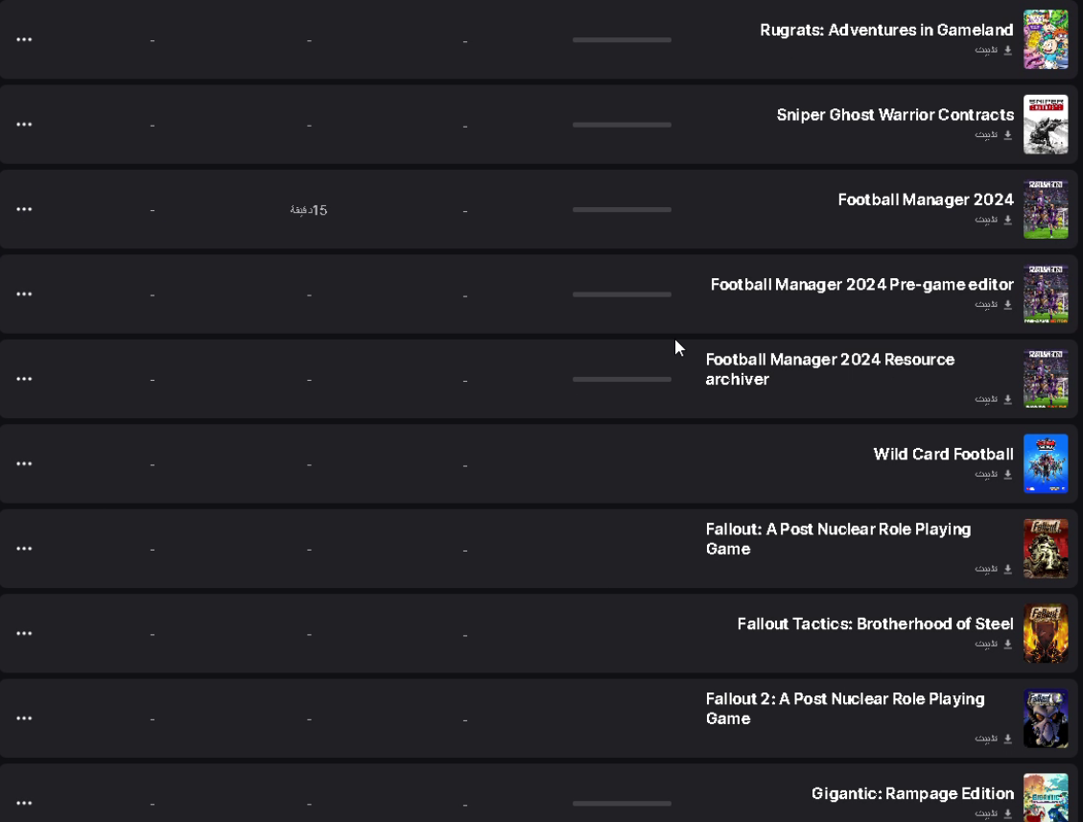Click the Fallout: A Post Nuclear cover thumbnail
Image resolution: width=1083 pixels, height=822 pixels.
pyautogui.click(x=1046, y=549)
